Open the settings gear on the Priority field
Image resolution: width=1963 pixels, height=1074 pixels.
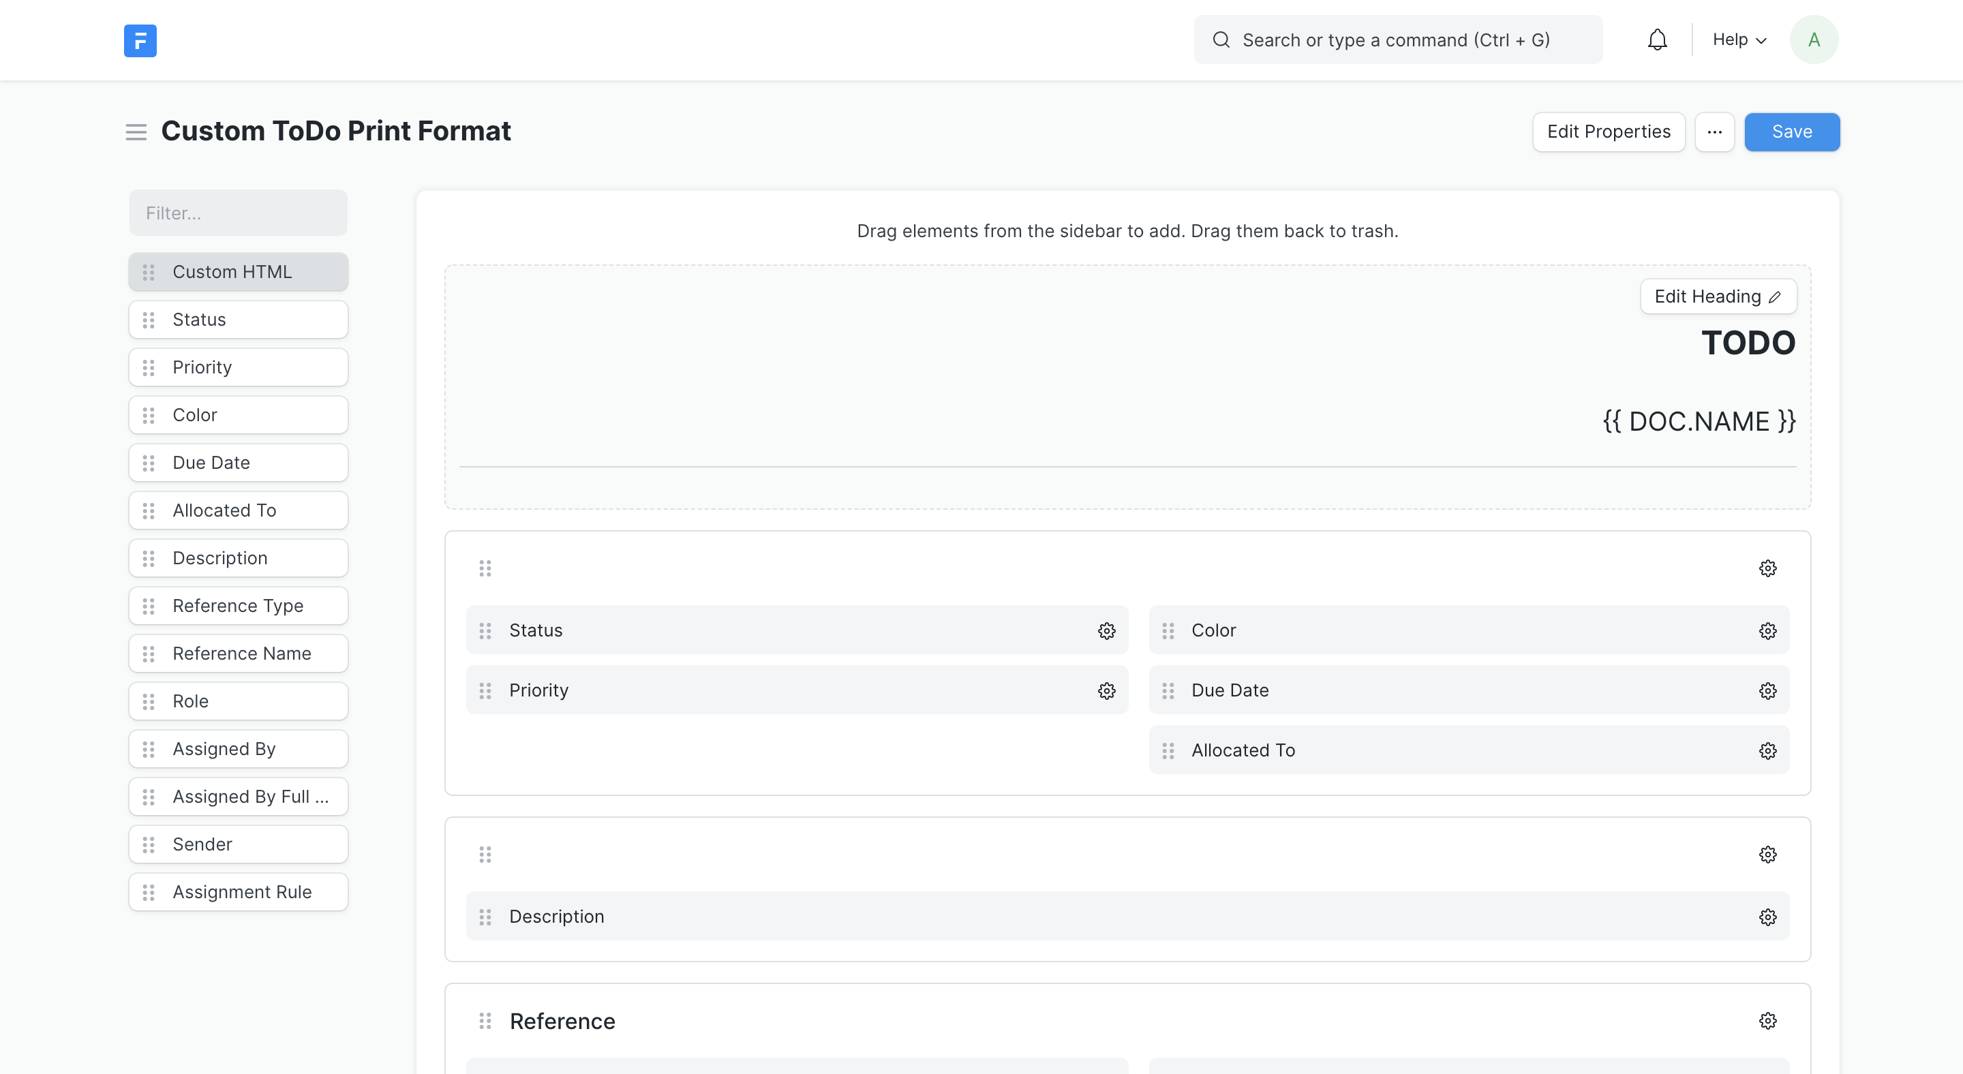click(x=1106, y=690)
